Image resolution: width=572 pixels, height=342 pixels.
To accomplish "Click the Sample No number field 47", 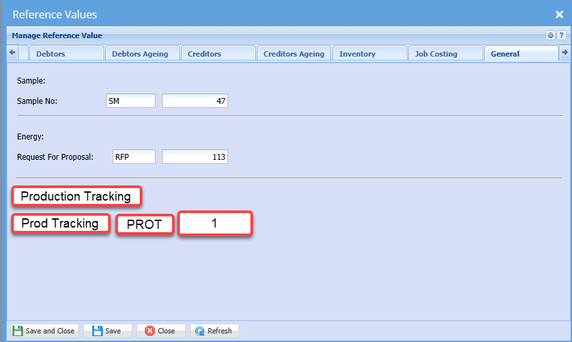I will pyautogui.click(x=195, y=101).
